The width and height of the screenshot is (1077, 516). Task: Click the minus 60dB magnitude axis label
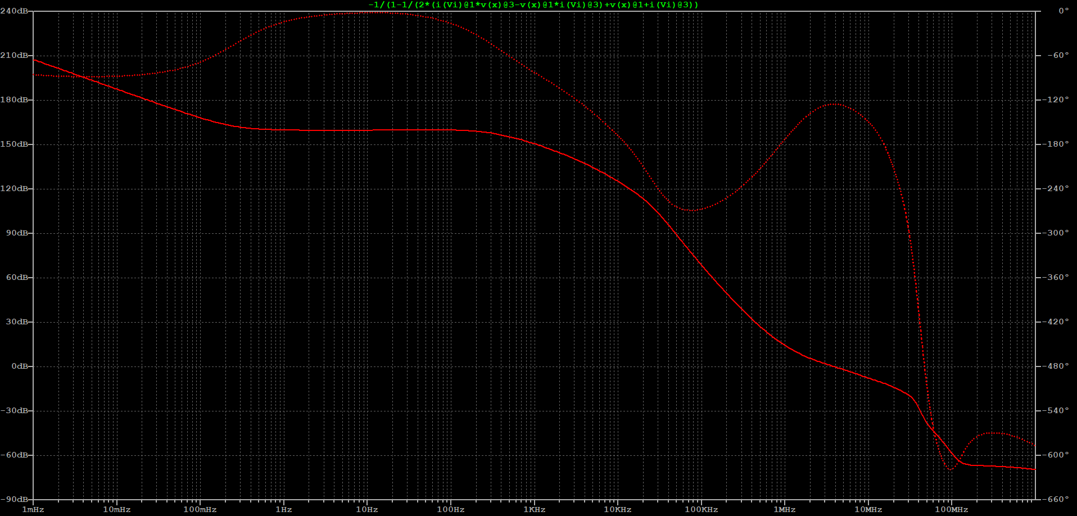(14, 455)
